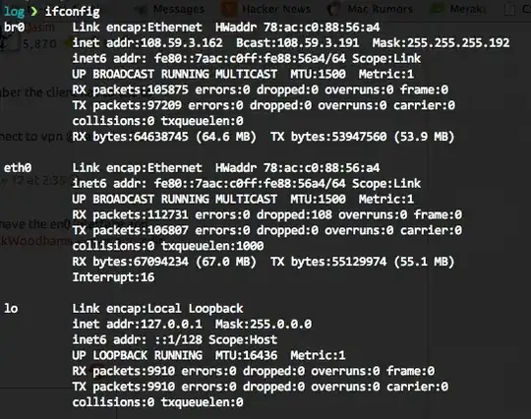This screenshot has height=419, width=531.
Task: Click the Meraki bookmark icon
Action: click(x=438, y=9)
